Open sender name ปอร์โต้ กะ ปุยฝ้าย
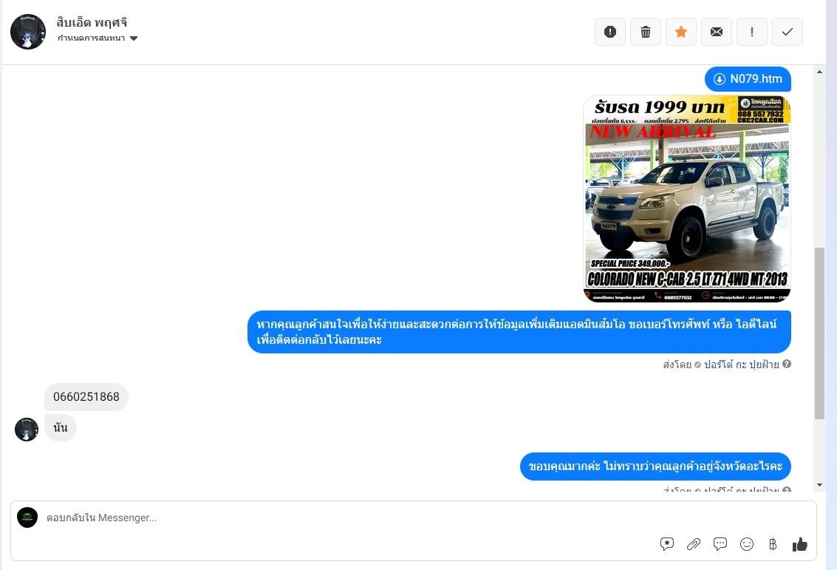The image size is (837, 570). coord(742,364)
